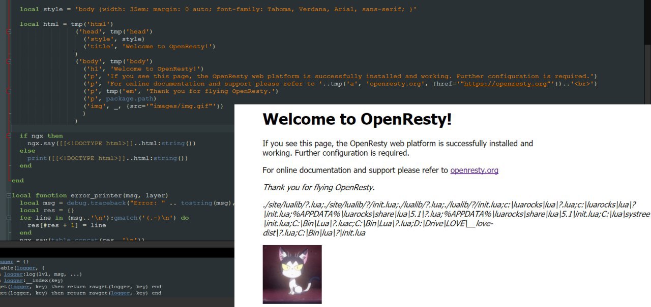The height and width of the screenshot is (307, 651).
Task: Click the 'logger:__index(key)' line in lower panel
Action: 32,280
